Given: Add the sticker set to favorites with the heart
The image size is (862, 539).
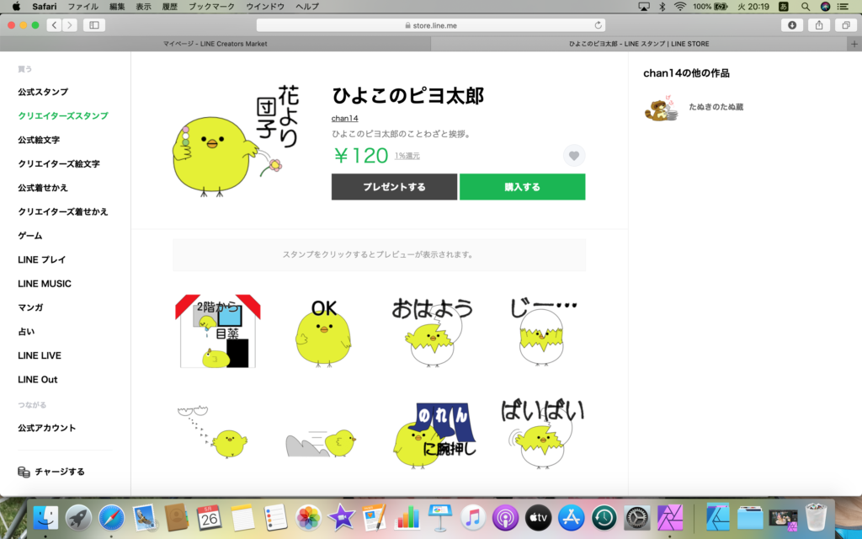Looking at the screenshot, I should (x=574, y=156).
